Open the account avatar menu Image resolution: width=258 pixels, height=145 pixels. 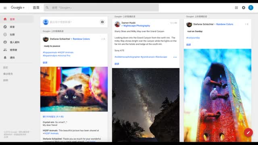point(251,8)
